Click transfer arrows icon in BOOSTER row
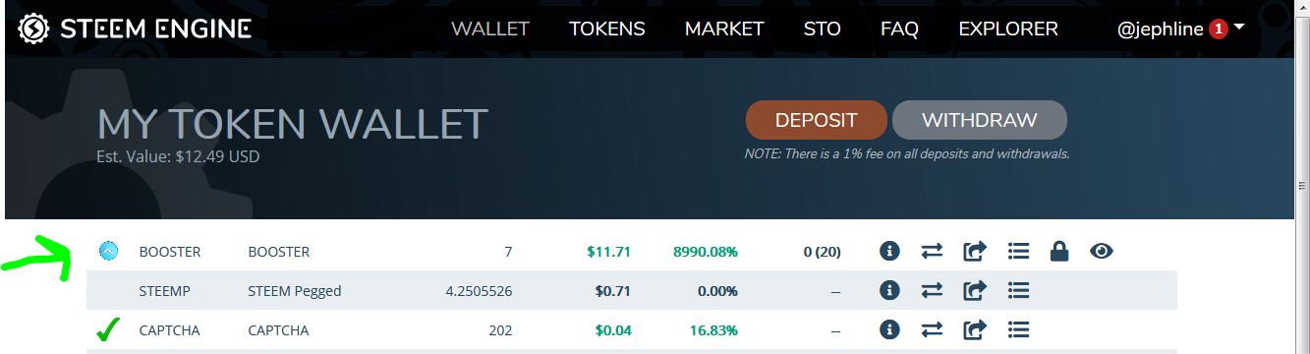The image size is (1310, 354). click(932, 252)
